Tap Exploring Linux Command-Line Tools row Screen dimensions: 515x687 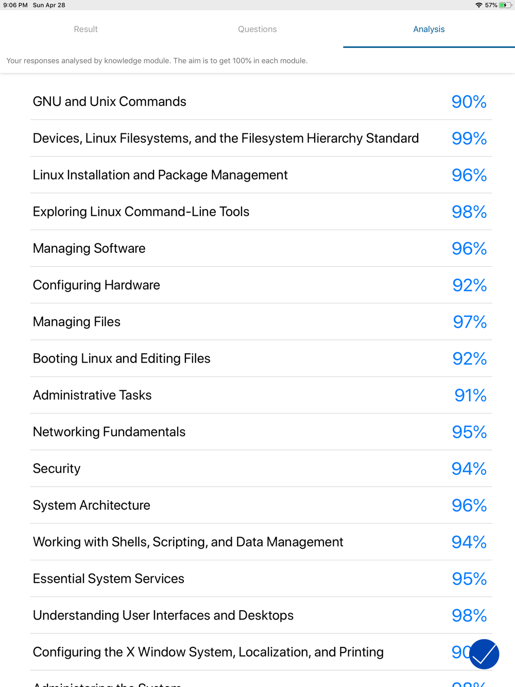pos(261,212)
